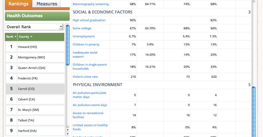This screenshot has width=263, height=137.
Task: Select Talbot (TA) county row
Action: point(35,120)
